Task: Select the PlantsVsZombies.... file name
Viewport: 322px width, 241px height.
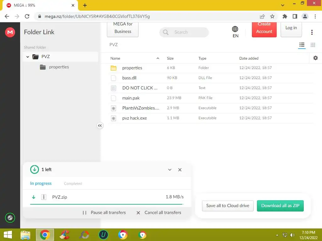Action: [x=141, y=108]
